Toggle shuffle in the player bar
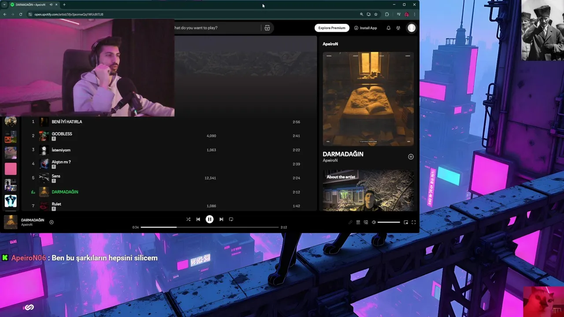The image size is (564, 317). pyautogui.click(x=188, y=219)
